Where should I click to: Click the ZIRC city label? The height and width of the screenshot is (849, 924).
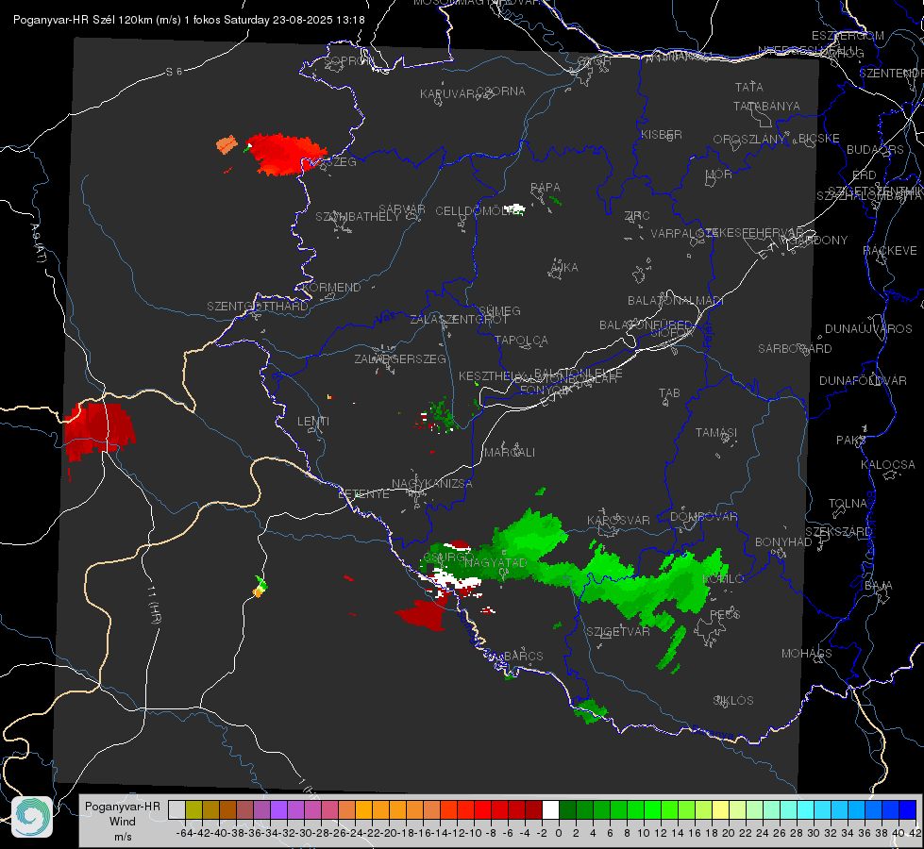click(x=637, y=216)
